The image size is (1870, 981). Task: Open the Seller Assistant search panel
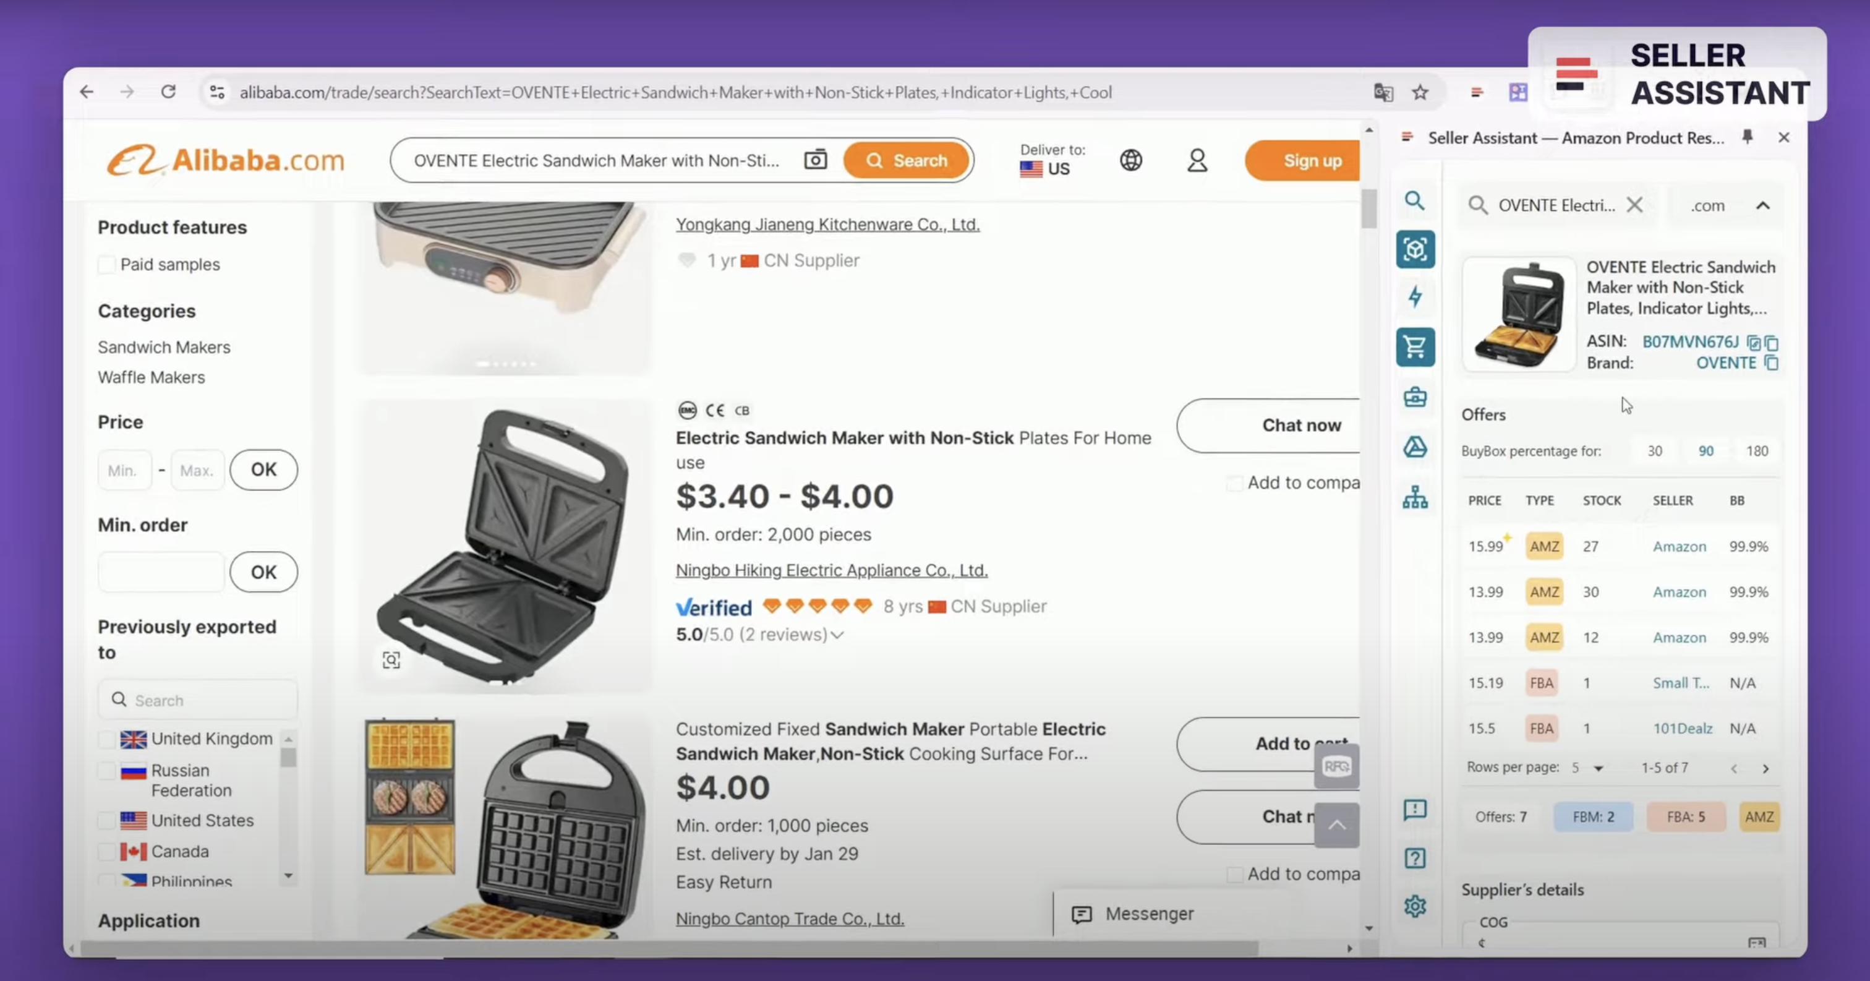tap(1415, 201)
